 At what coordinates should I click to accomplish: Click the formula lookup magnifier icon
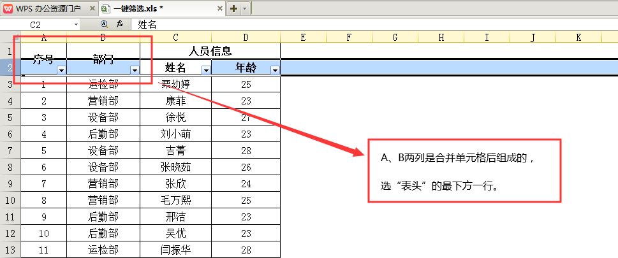click(104, 24)
